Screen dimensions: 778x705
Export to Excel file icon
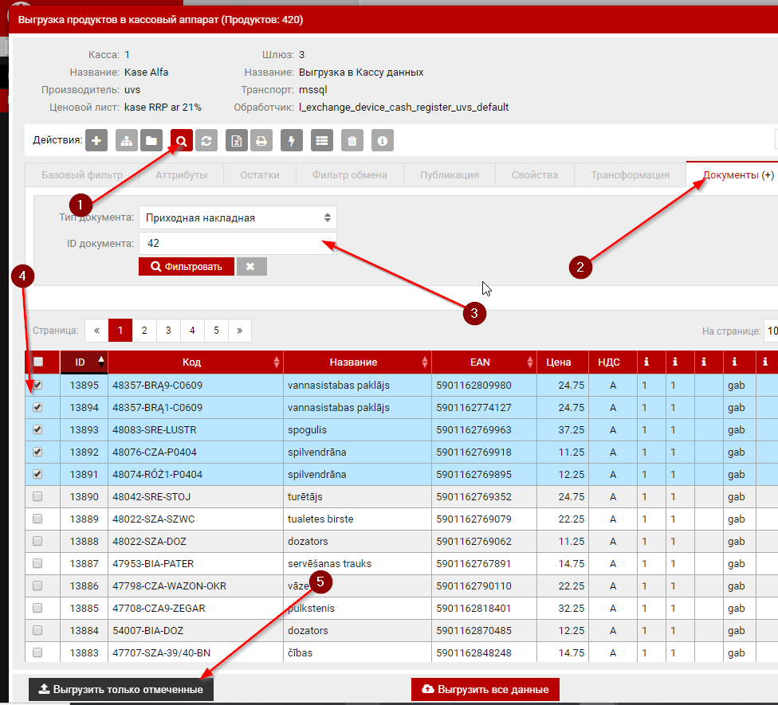[x=237, y=141]
